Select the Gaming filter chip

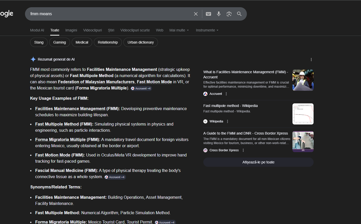pyautogui.click(x=60, y=42)
